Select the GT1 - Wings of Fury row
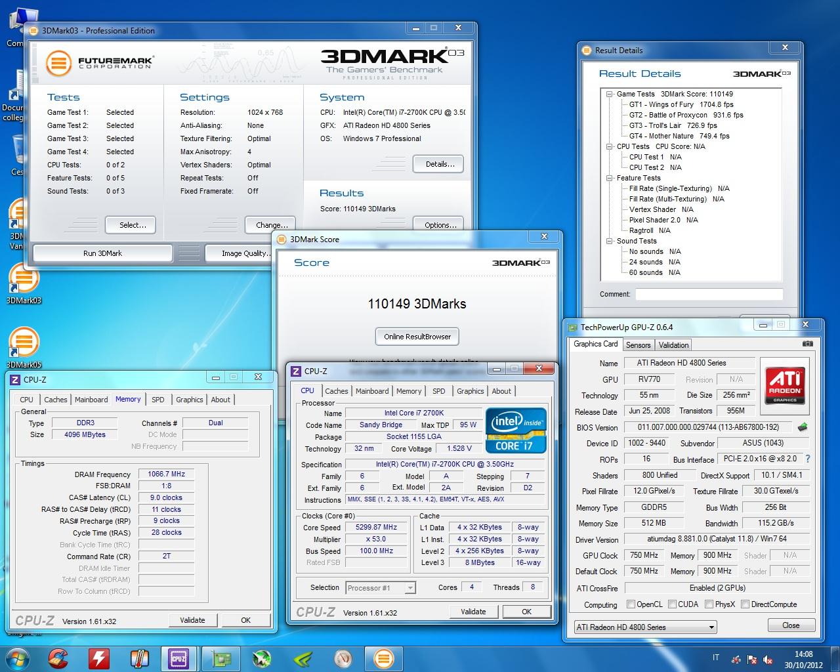This screenshot has height=672, width=840. [681, 104]
